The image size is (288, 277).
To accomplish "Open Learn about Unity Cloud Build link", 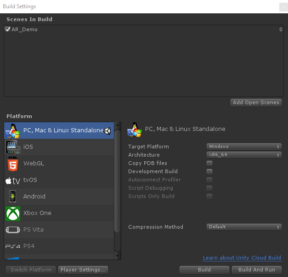I will pos(242,258).
